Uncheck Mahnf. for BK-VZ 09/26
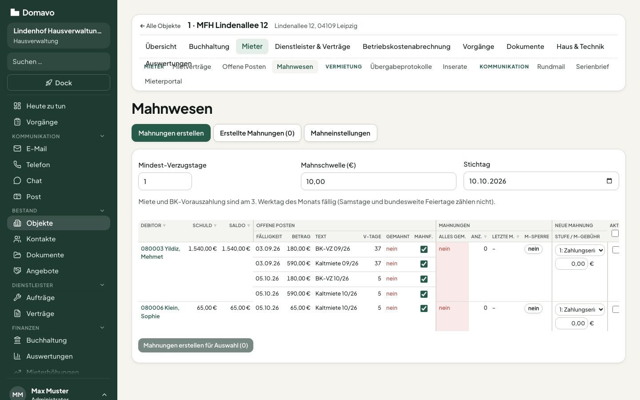 [x=424, y=249]
